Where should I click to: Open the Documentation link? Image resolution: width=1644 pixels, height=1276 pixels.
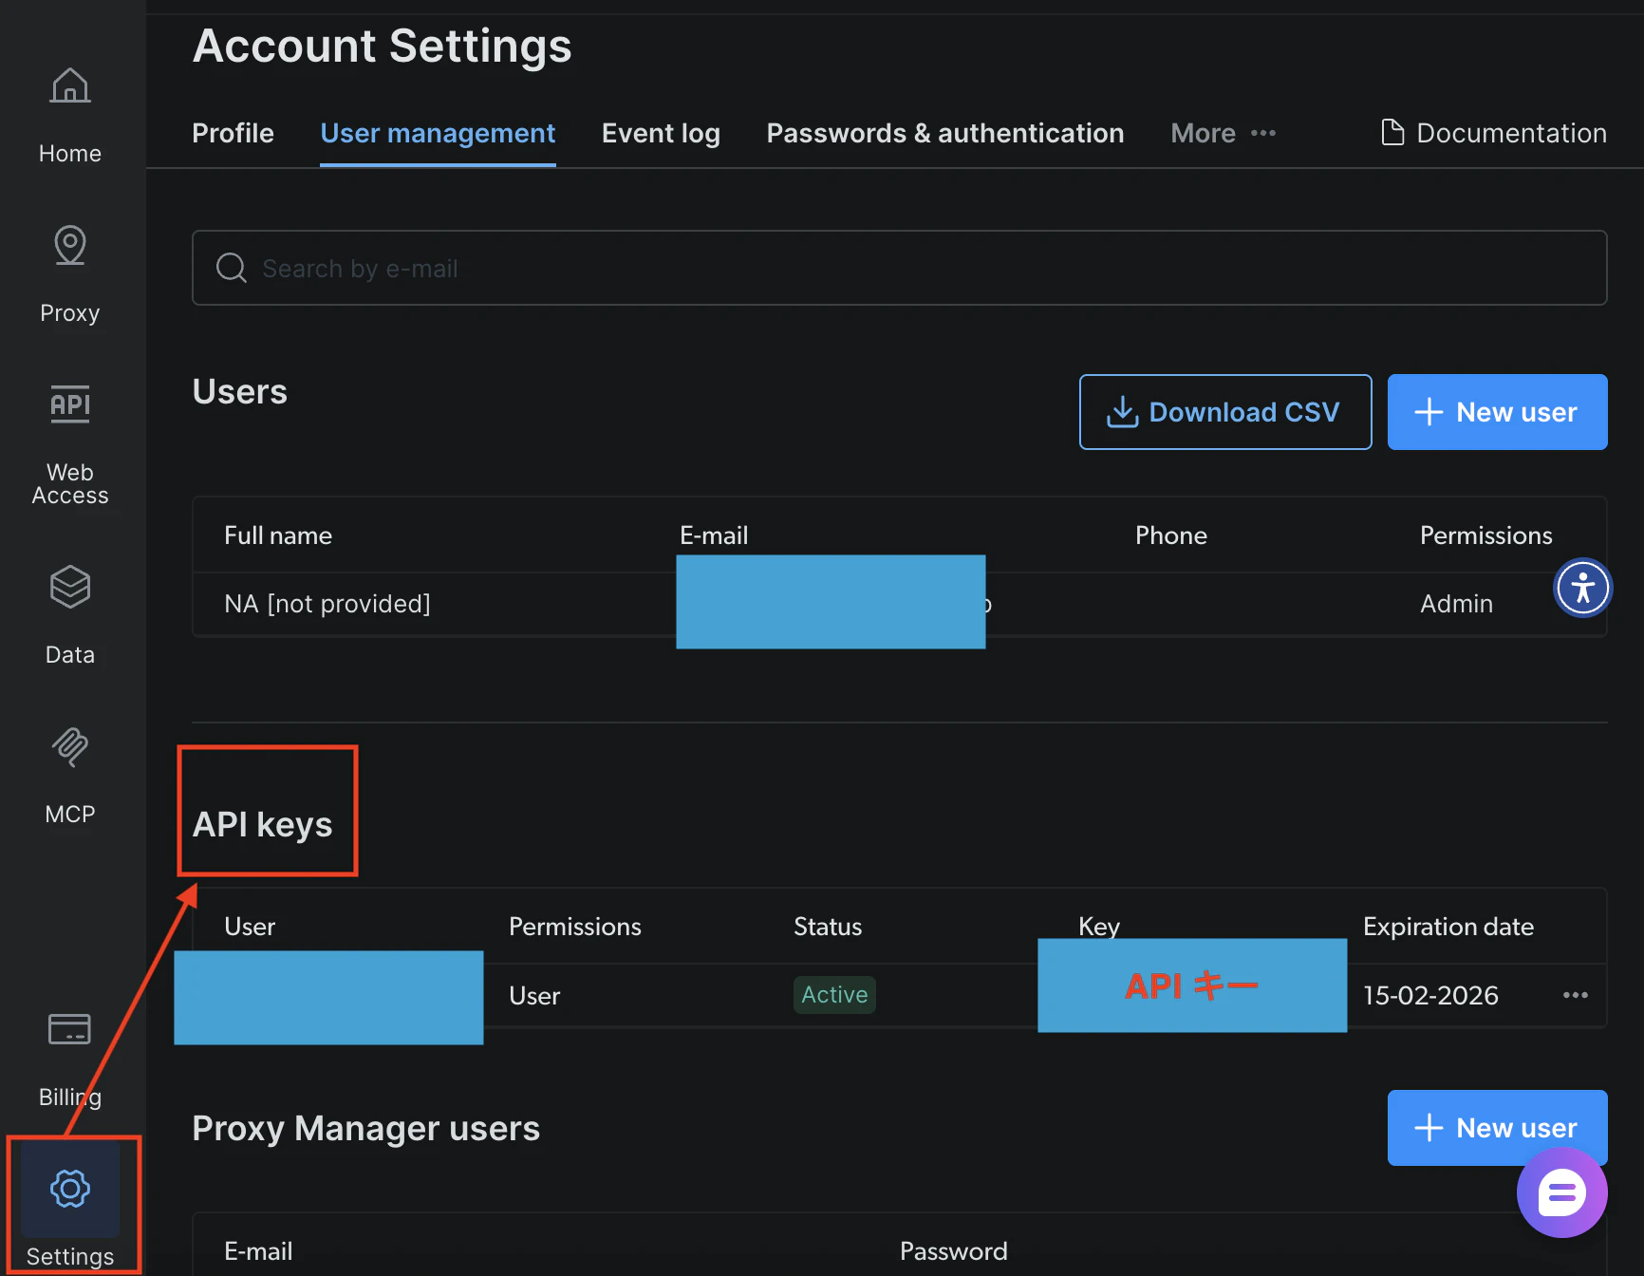coord(1494,133)
